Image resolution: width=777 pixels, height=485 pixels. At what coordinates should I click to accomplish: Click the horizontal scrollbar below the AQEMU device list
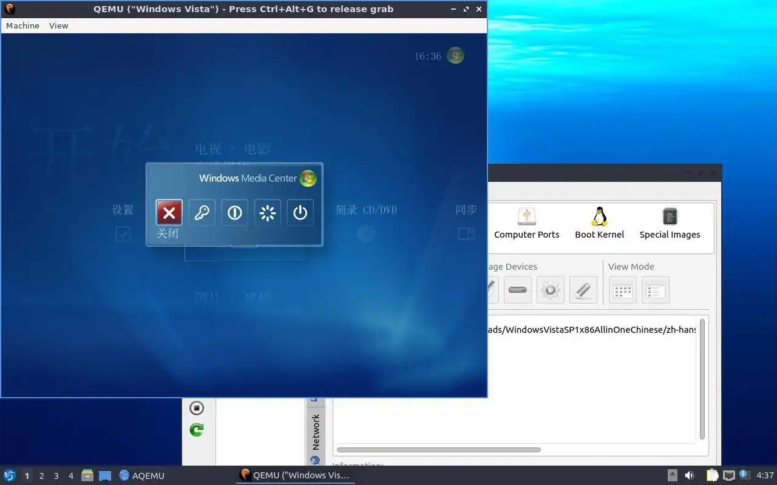pos(438,450)
